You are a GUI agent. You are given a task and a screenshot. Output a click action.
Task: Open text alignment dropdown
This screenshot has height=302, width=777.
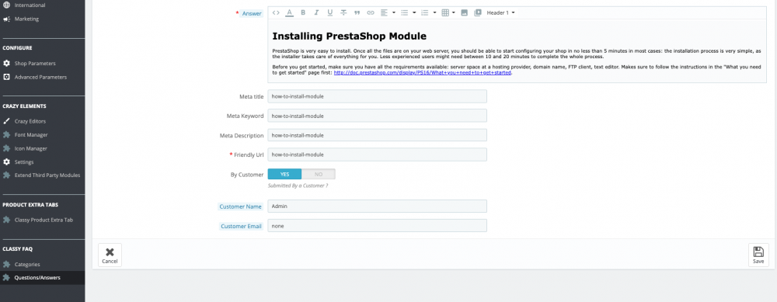(x=388, y=13)
